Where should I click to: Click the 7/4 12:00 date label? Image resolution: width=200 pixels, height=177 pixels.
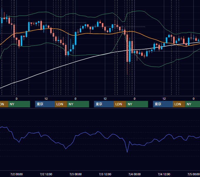coord(164,174)
